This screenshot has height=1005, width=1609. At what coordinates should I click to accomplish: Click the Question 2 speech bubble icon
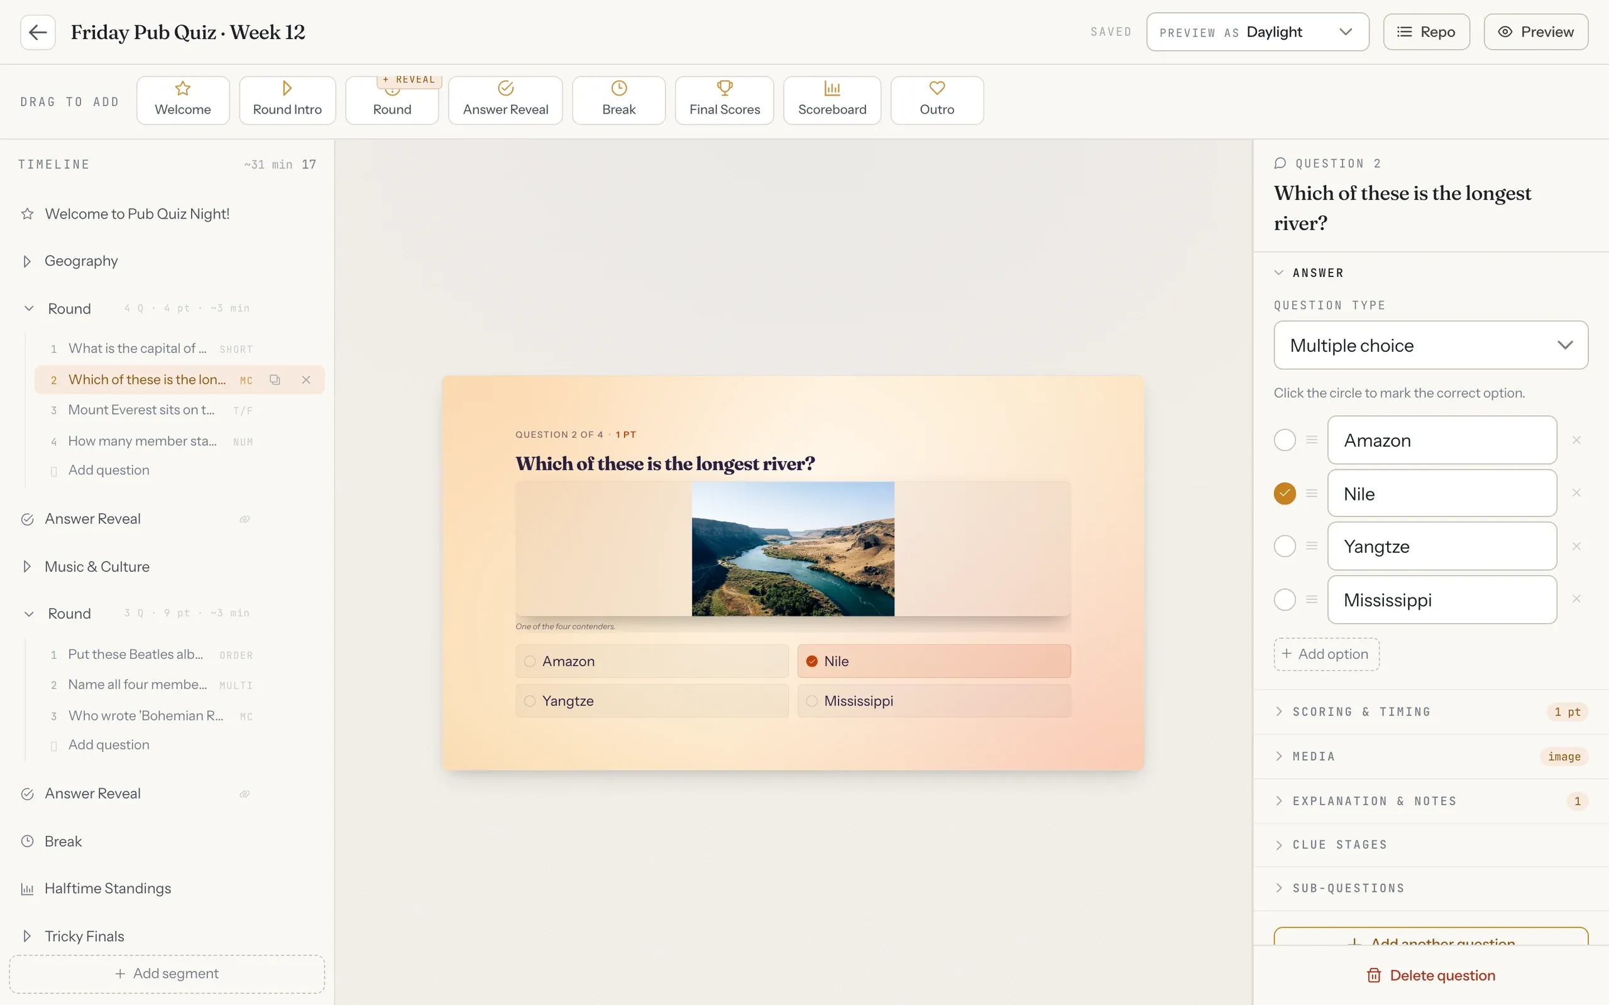coord(1280,163)
